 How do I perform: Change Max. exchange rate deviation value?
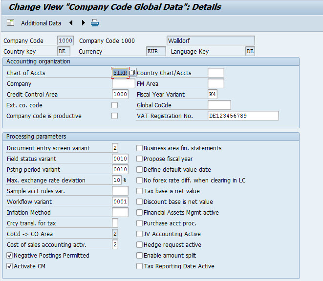point(117,180)
